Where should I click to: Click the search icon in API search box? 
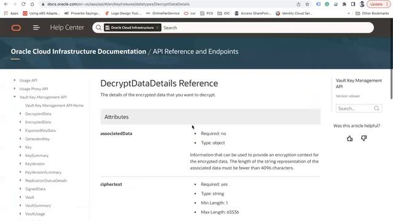(x=376, y=108)
